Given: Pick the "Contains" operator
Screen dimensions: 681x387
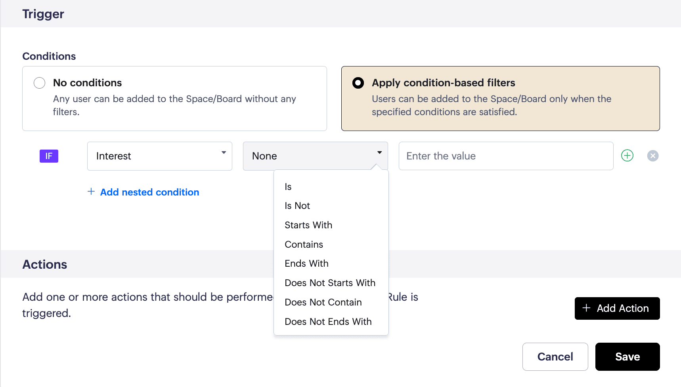Looking at the screenshot, I should pyautogui.click(x=304, y=245).
